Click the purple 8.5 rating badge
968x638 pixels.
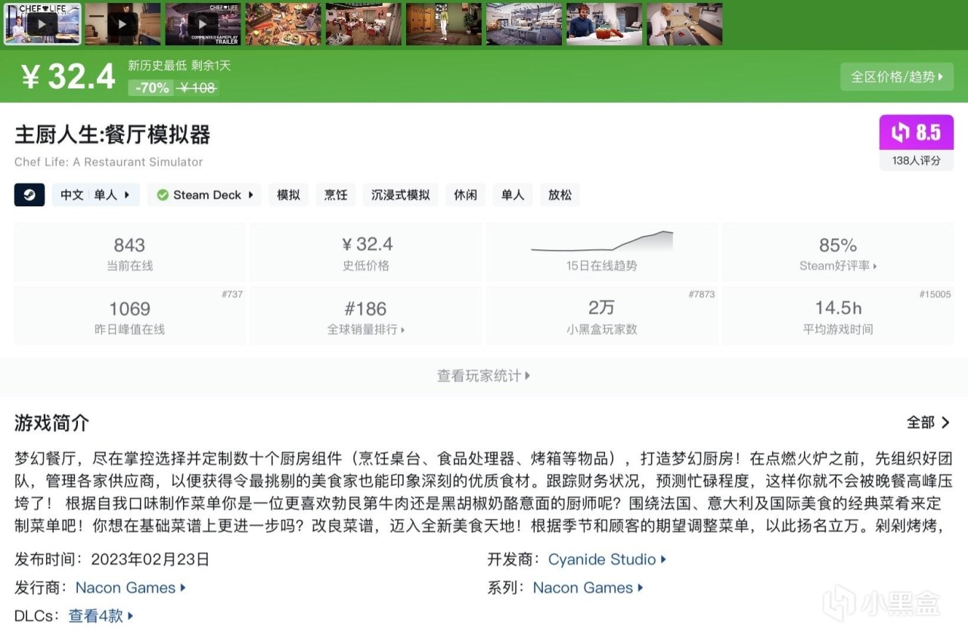916,133
